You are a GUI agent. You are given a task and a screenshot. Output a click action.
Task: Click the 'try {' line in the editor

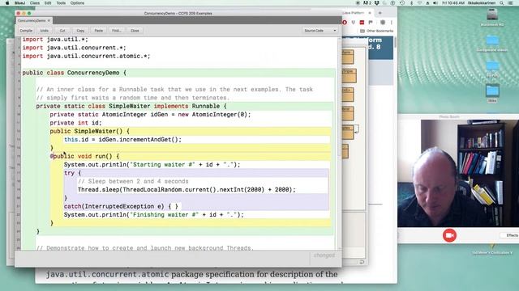click(x=72, y=173)
